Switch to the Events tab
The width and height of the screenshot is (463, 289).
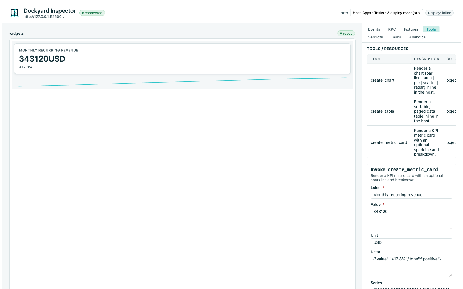click(374, 29)
